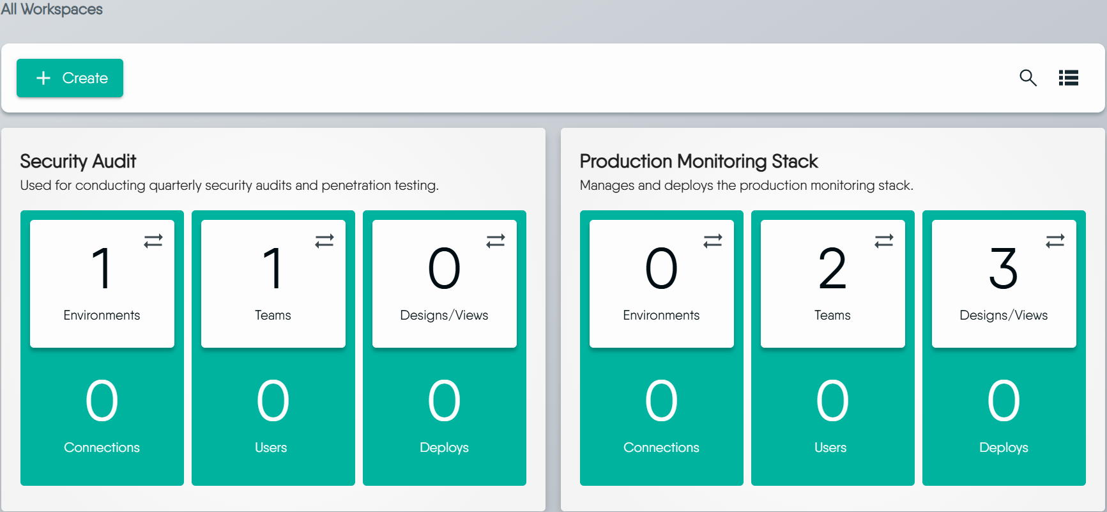This screenshot has width=1107, height=512.
Task: Click swap arrows on Security Audit Environments card
Action: (153, 241)
